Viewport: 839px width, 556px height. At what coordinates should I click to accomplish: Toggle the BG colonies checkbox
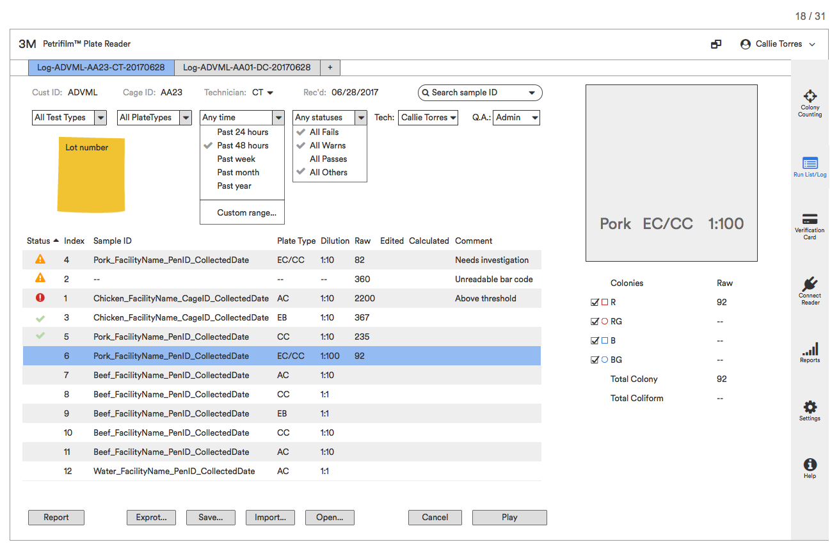click(x=595, y=360)
